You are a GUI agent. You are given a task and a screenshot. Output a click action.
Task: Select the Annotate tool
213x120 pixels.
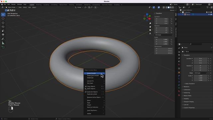point(3,39)
